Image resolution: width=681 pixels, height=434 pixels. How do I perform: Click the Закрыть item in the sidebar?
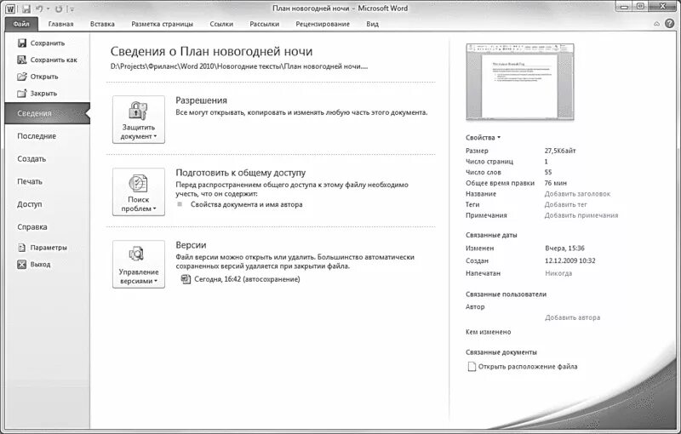[37, 94]
